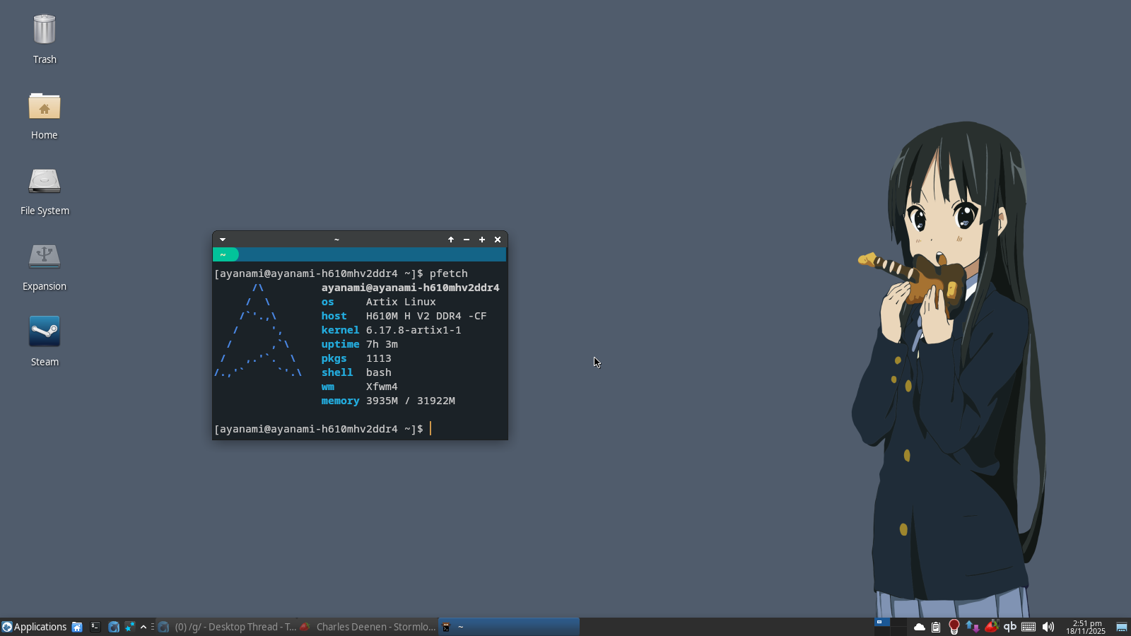This screenshot has height=636, width=1131.
Task: Select the File System drive icon
Action: click(x=45, y=191)
